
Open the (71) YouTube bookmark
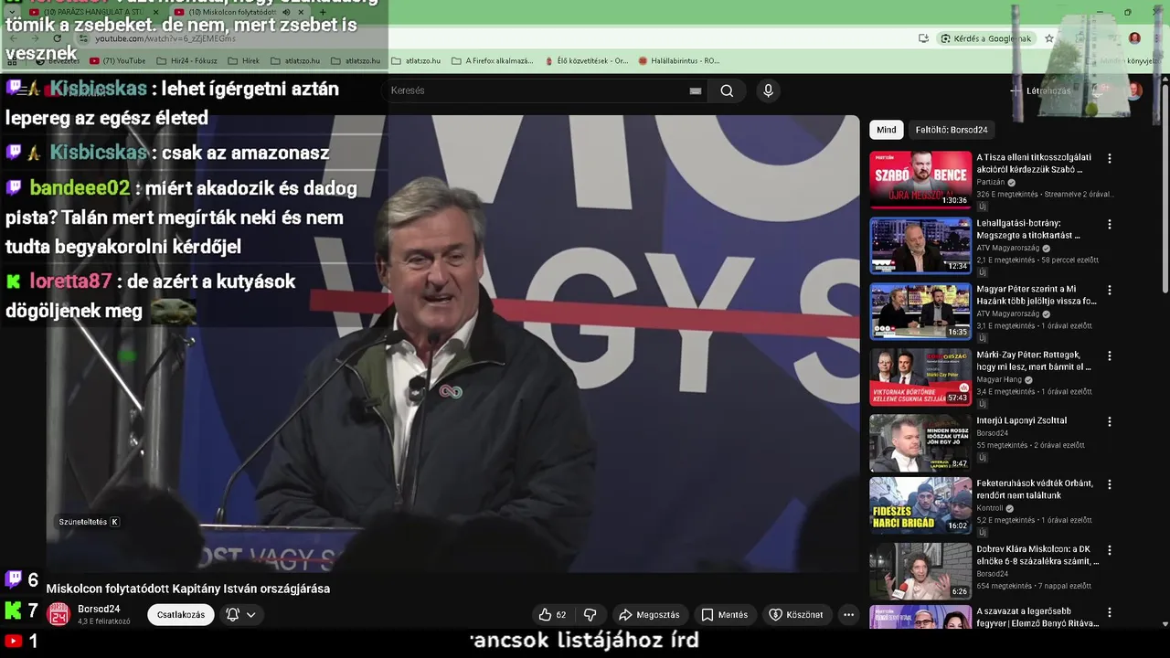click(x=118, y=61)
